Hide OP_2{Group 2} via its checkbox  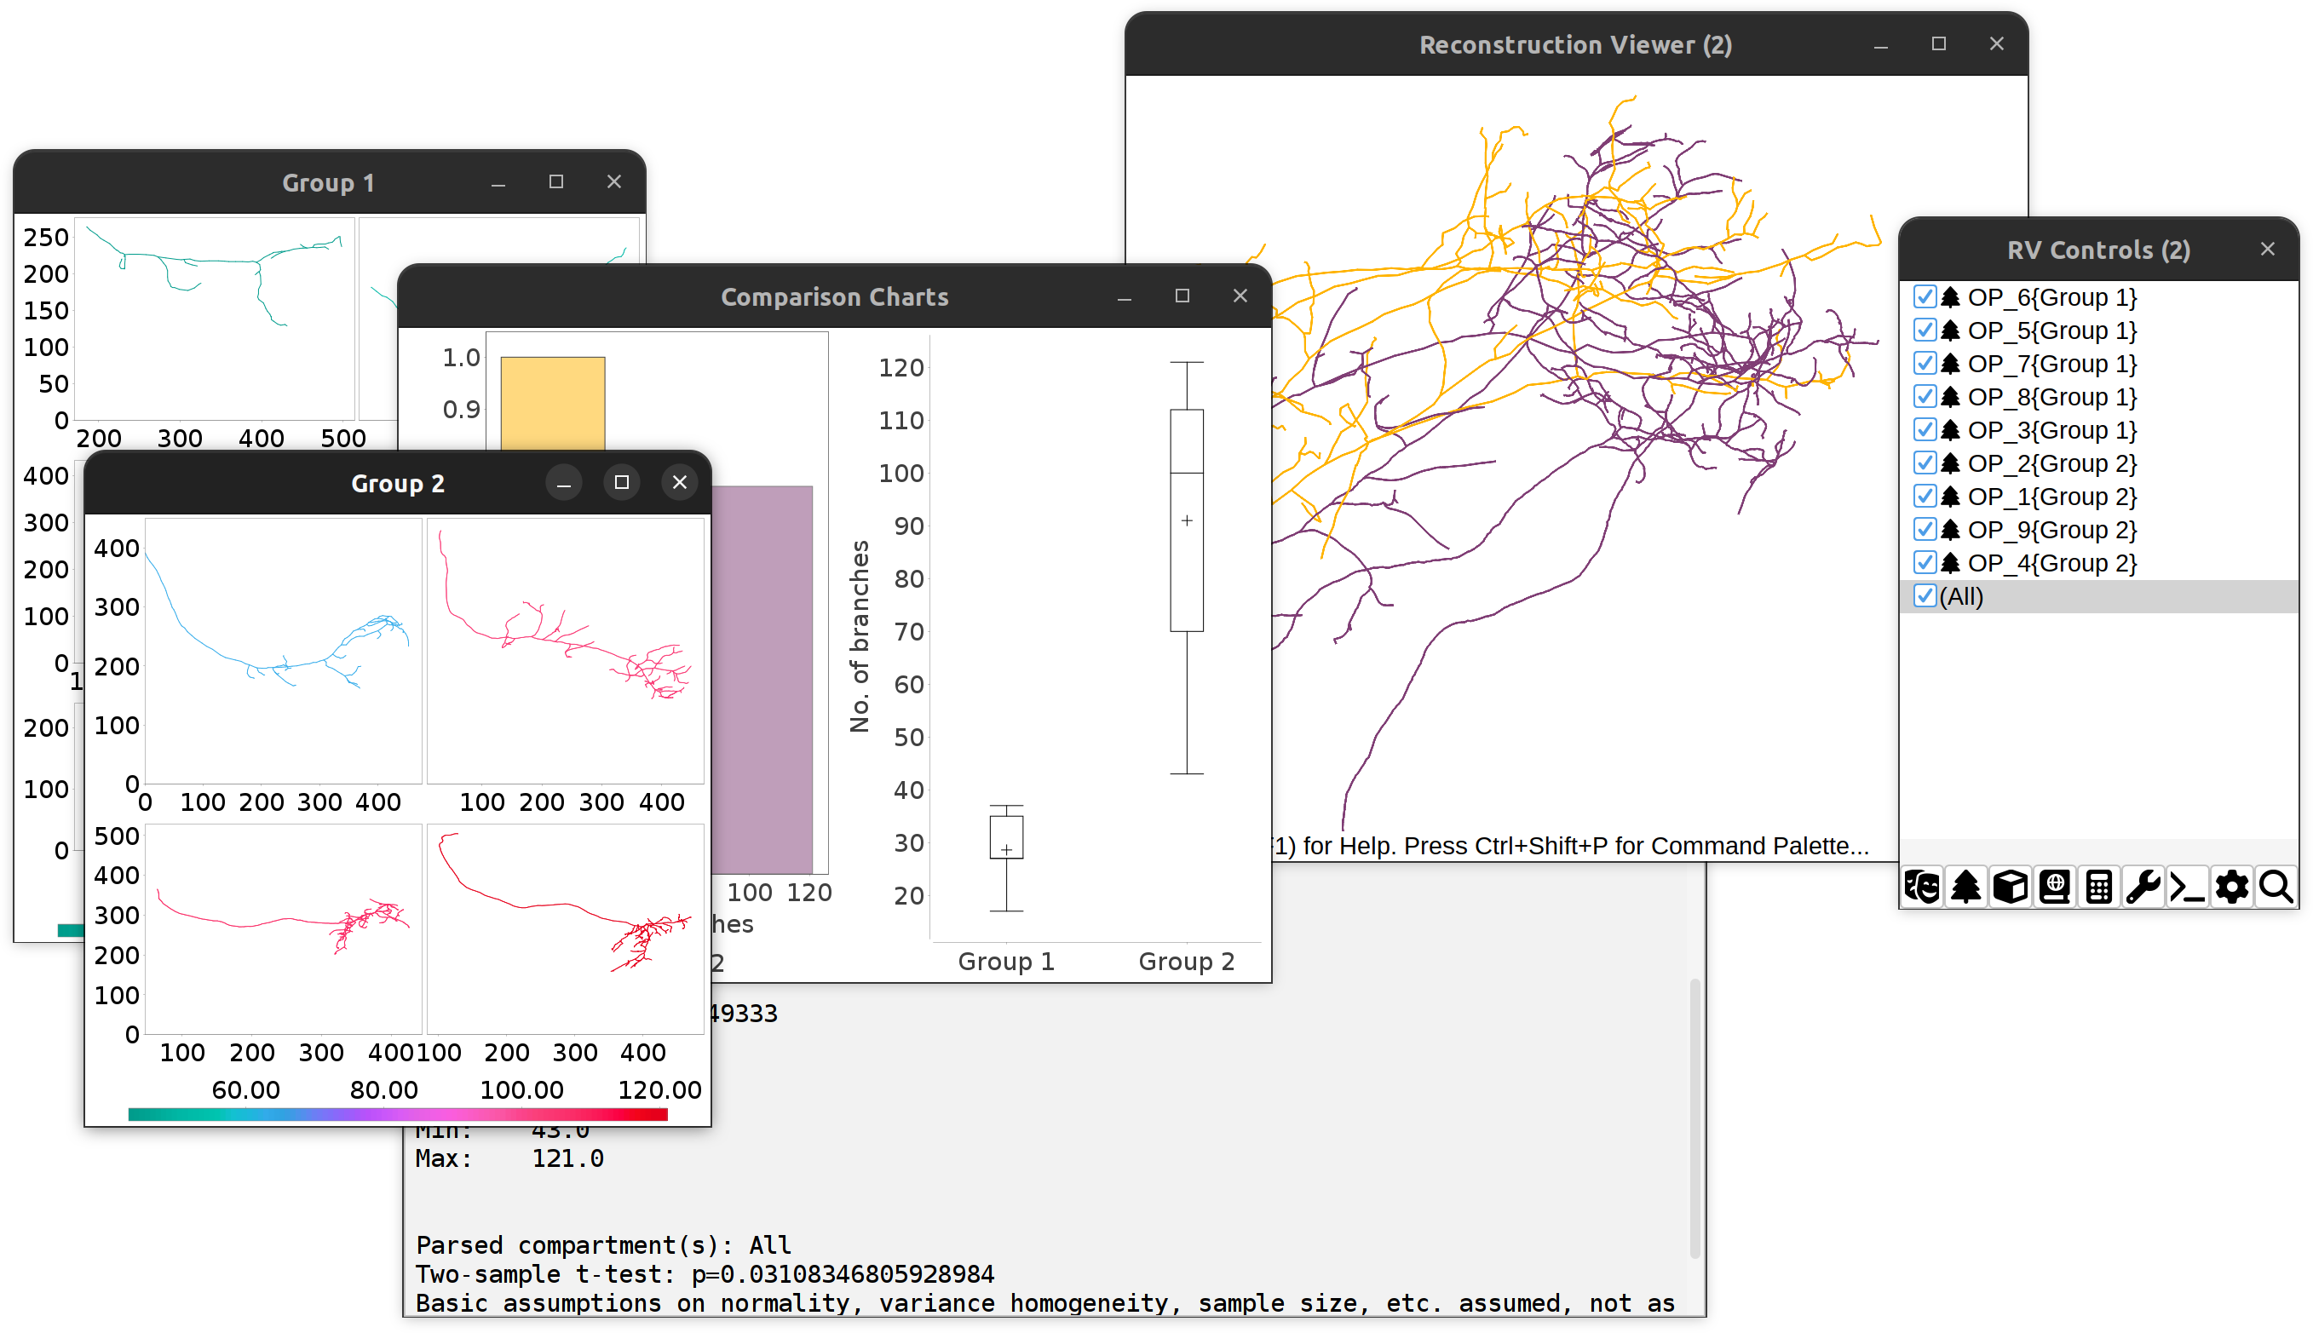coord(1925,463)
